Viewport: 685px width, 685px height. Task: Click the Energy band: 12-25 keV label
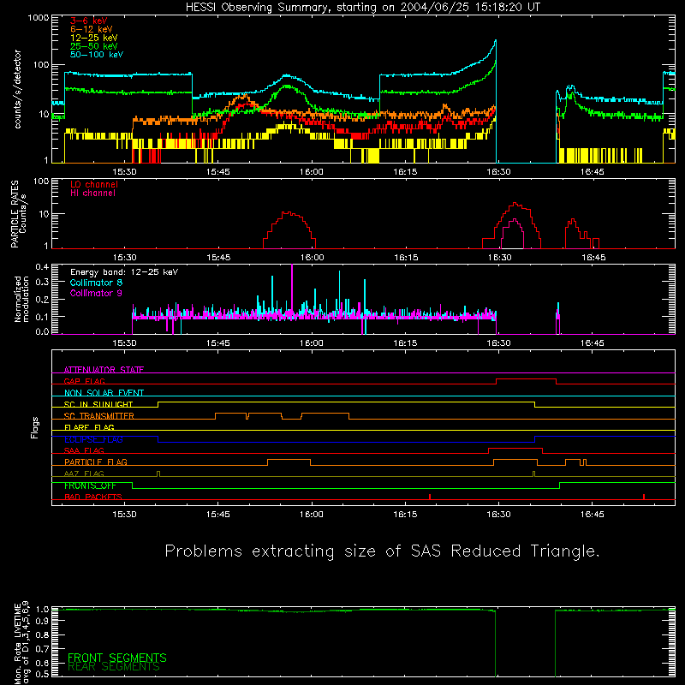pyautogui.click(x=124, y=272)
